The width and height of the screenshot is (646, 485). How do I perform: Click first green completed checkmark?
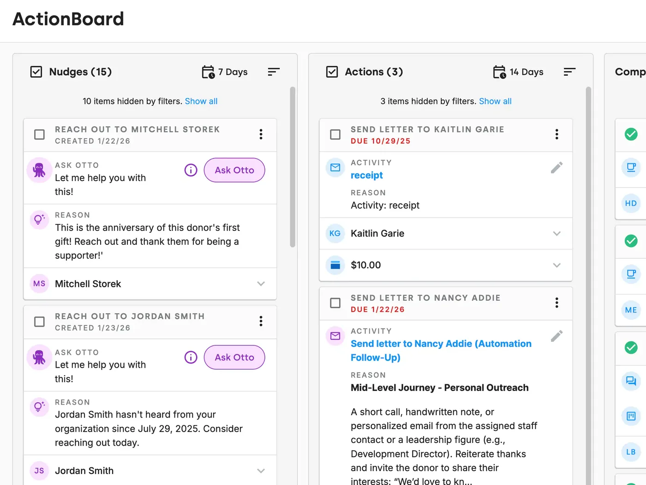(631, 134)
